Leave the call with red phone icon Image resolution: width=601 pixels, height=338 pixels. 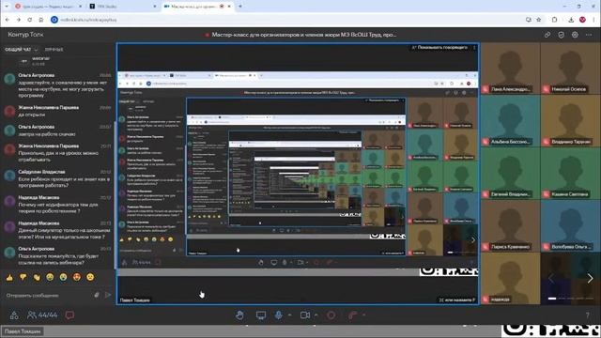[353, 315]
